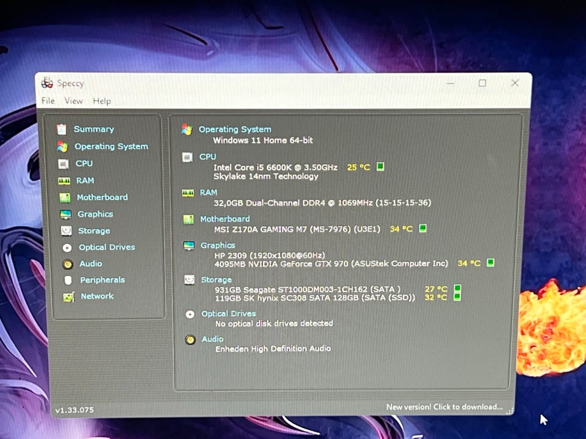Click the CPU chip icon in summary pane
Image resolution: width=586 pixels, height=439 pixels.
point(187,157)
